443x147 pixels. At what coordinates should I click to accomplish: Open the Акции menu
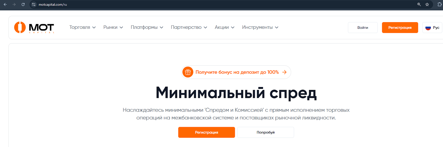tap(225, 27)
